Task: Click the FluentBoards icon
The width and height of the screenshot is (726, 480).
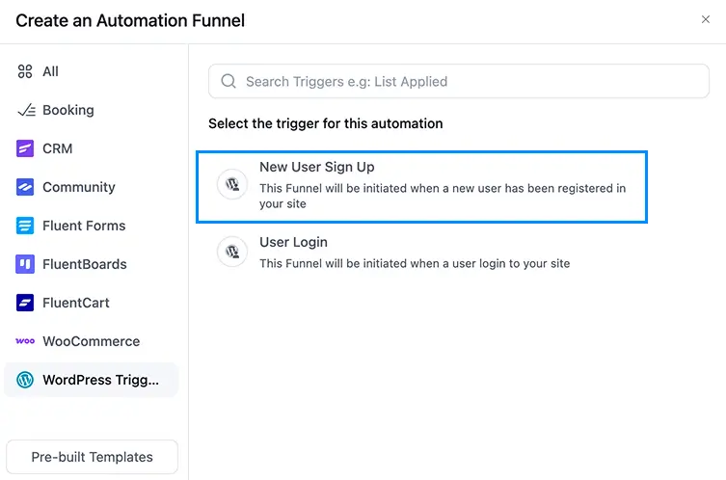Action: click(25, 264)
